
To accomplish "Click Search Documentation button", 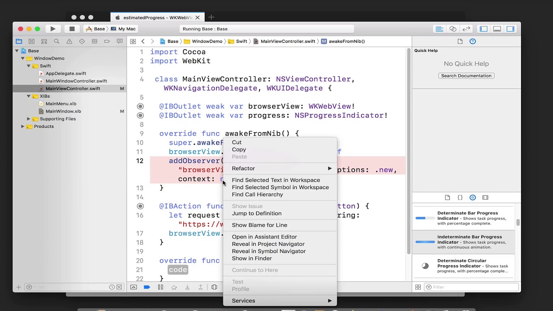I will tap(466, 76).
